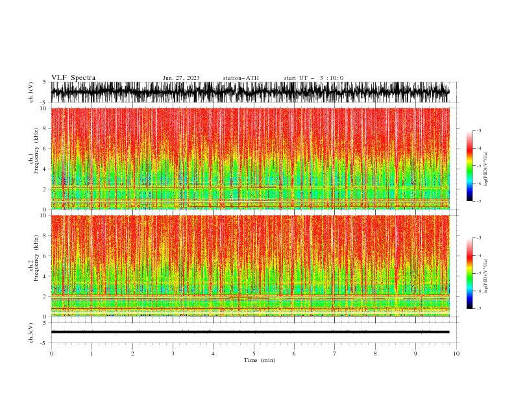Click the 'ch.3(V)' waveform axis label
514x397 pixels.
point(31,333)
